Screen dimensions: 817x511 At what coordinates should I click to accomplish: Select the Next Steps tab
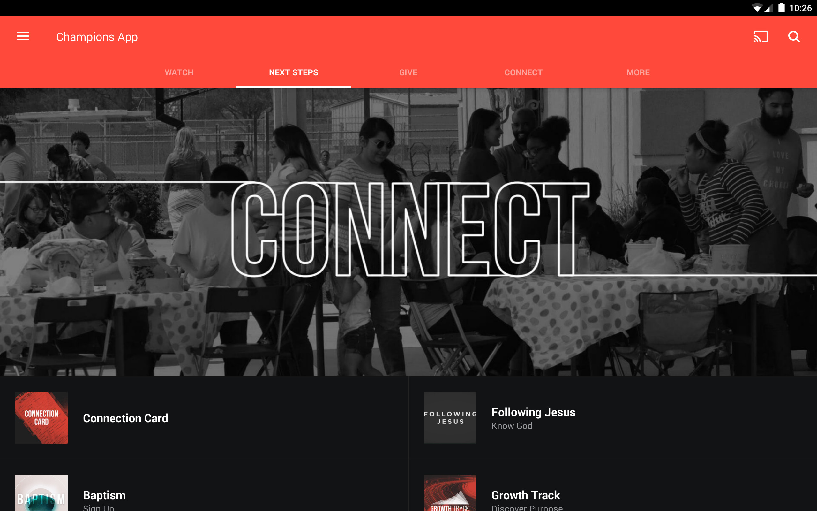pos(293,72)
